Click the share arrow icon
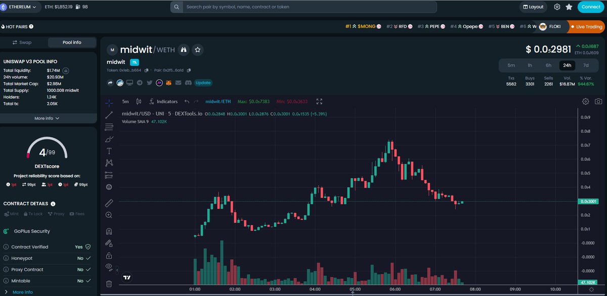 click(x=110, y=82)
